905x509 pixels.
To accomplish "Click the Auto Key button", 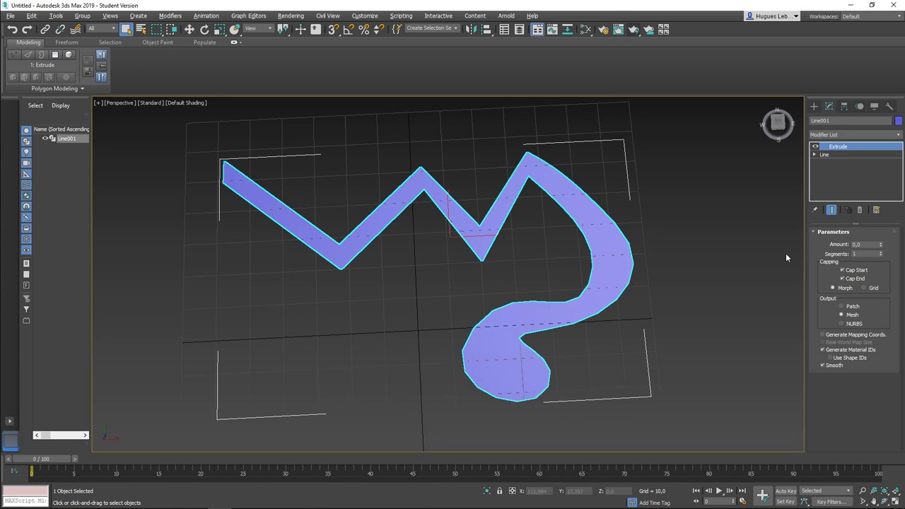I will pos(786,491).
